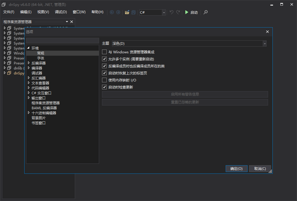
Task: Confirm with 确定(O) button
Action: (236, 168)
